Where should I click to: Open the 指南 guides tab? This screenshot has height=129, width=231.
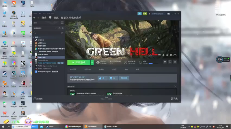click(x=126, y=69)
